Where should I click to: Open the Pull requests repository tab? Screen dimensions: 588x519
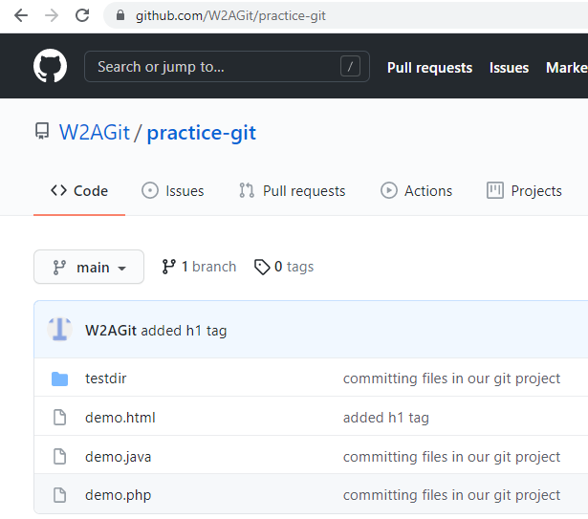point(293,191)
